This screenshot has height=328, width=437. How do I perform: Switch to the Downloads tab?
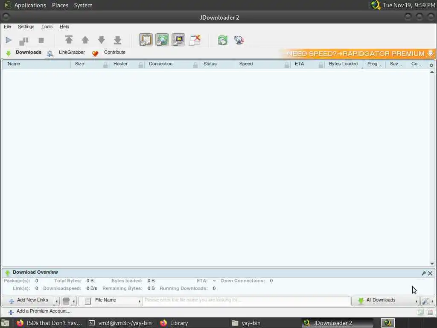(23, 53)
